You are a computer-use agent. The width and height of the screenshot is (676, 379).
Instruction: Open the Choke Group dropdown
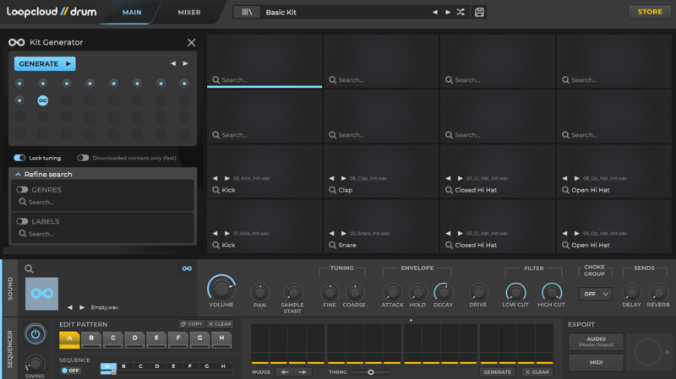click(595, 294)
